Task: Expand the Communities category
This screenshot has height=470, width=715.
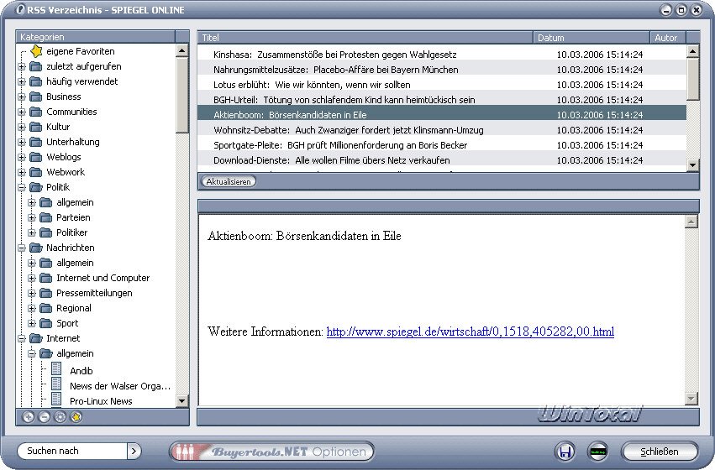Action: click(x=22, y=112)
